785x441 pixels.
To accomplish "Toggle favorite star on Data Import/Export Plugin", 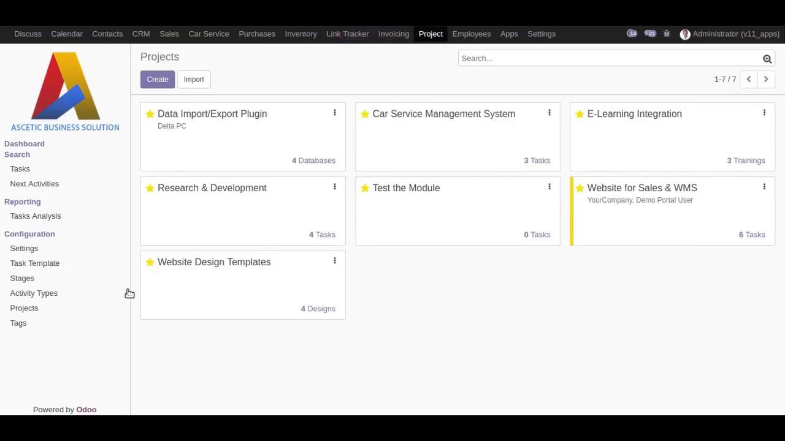I will click(150, 114).
